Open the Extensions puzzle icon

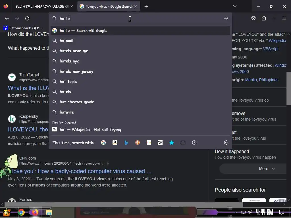(264, 18)
